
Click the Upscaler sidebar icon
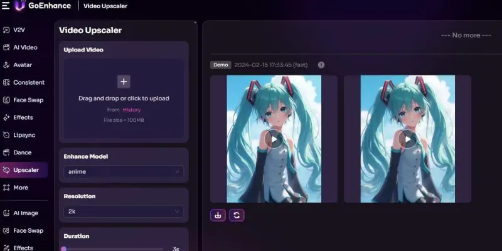[x=6, y=170]
